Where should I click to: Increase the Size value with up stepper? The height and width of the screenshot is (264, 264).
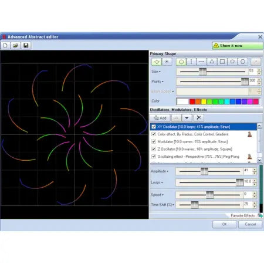tap(259, 70)
